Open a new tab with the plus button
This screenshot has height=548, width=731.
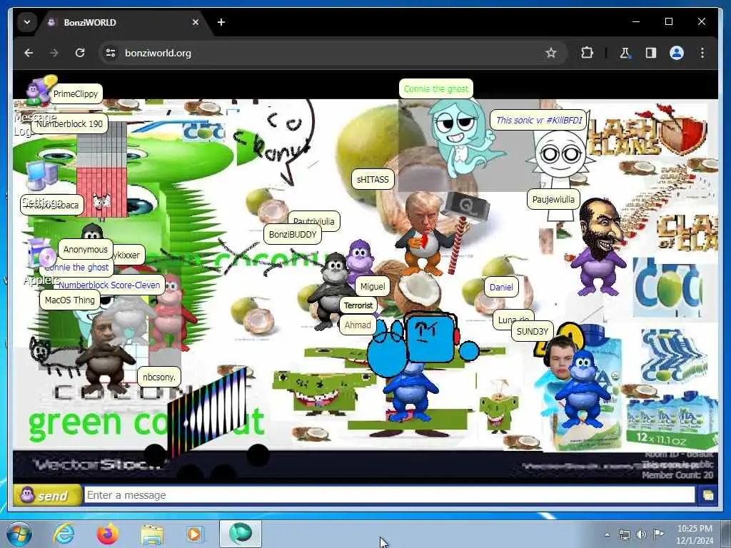click(x=221, y=22)
